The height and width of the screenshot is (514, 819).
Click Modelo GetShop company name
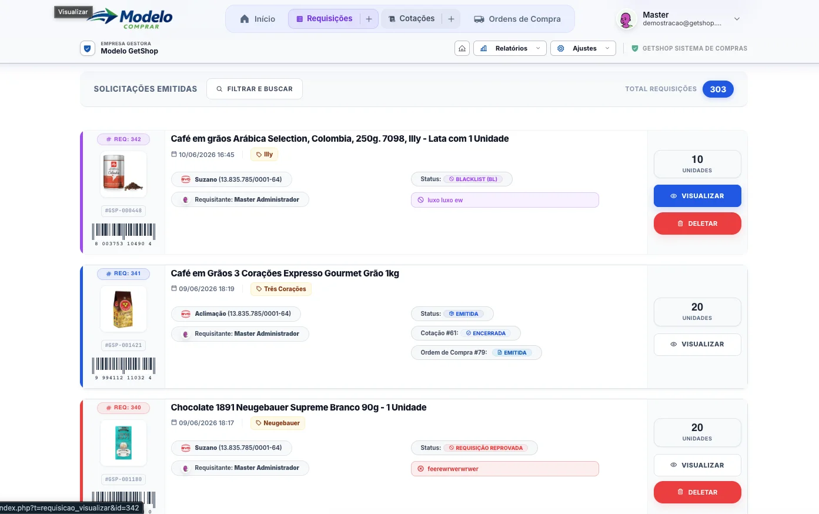129,51
